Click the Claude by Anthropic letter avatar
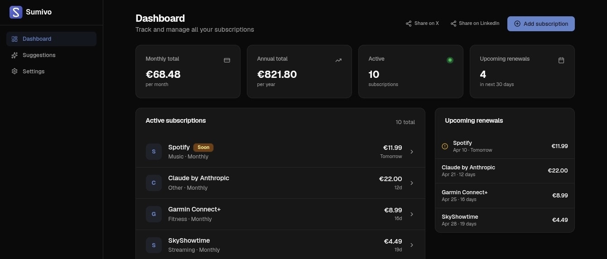607x259 pixels. [x=154, y=183]
